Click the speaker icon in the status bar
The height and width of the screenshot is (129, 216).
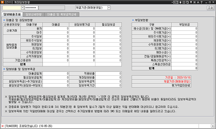pos(3,126)
